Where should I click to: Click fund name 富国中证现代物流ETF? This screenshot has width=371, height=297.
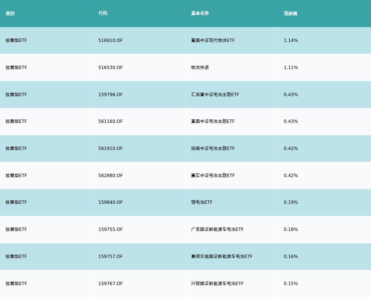pyautogui.click(x=213, y=40)
